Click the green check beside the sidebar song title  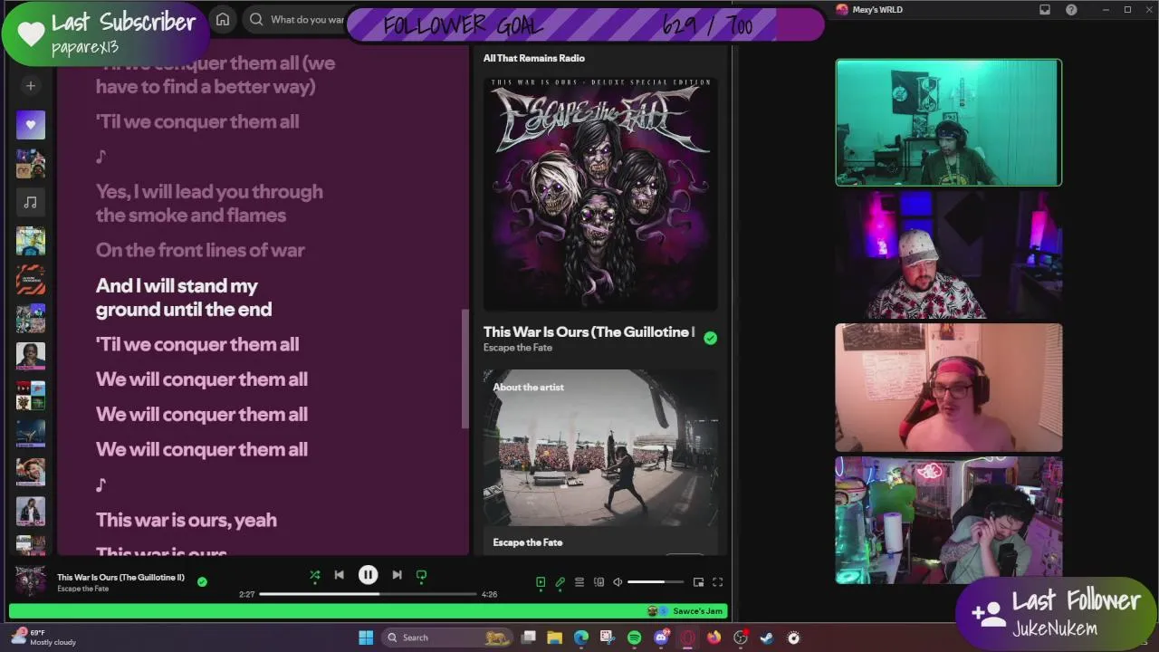(710, 338)
